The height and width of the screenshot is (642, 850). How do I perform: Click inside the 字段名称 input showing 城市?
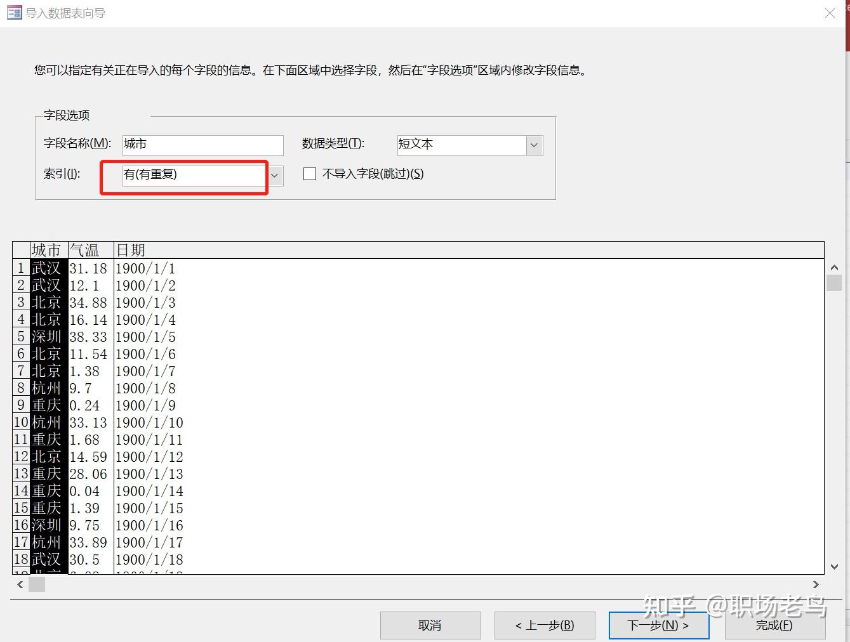202,145
